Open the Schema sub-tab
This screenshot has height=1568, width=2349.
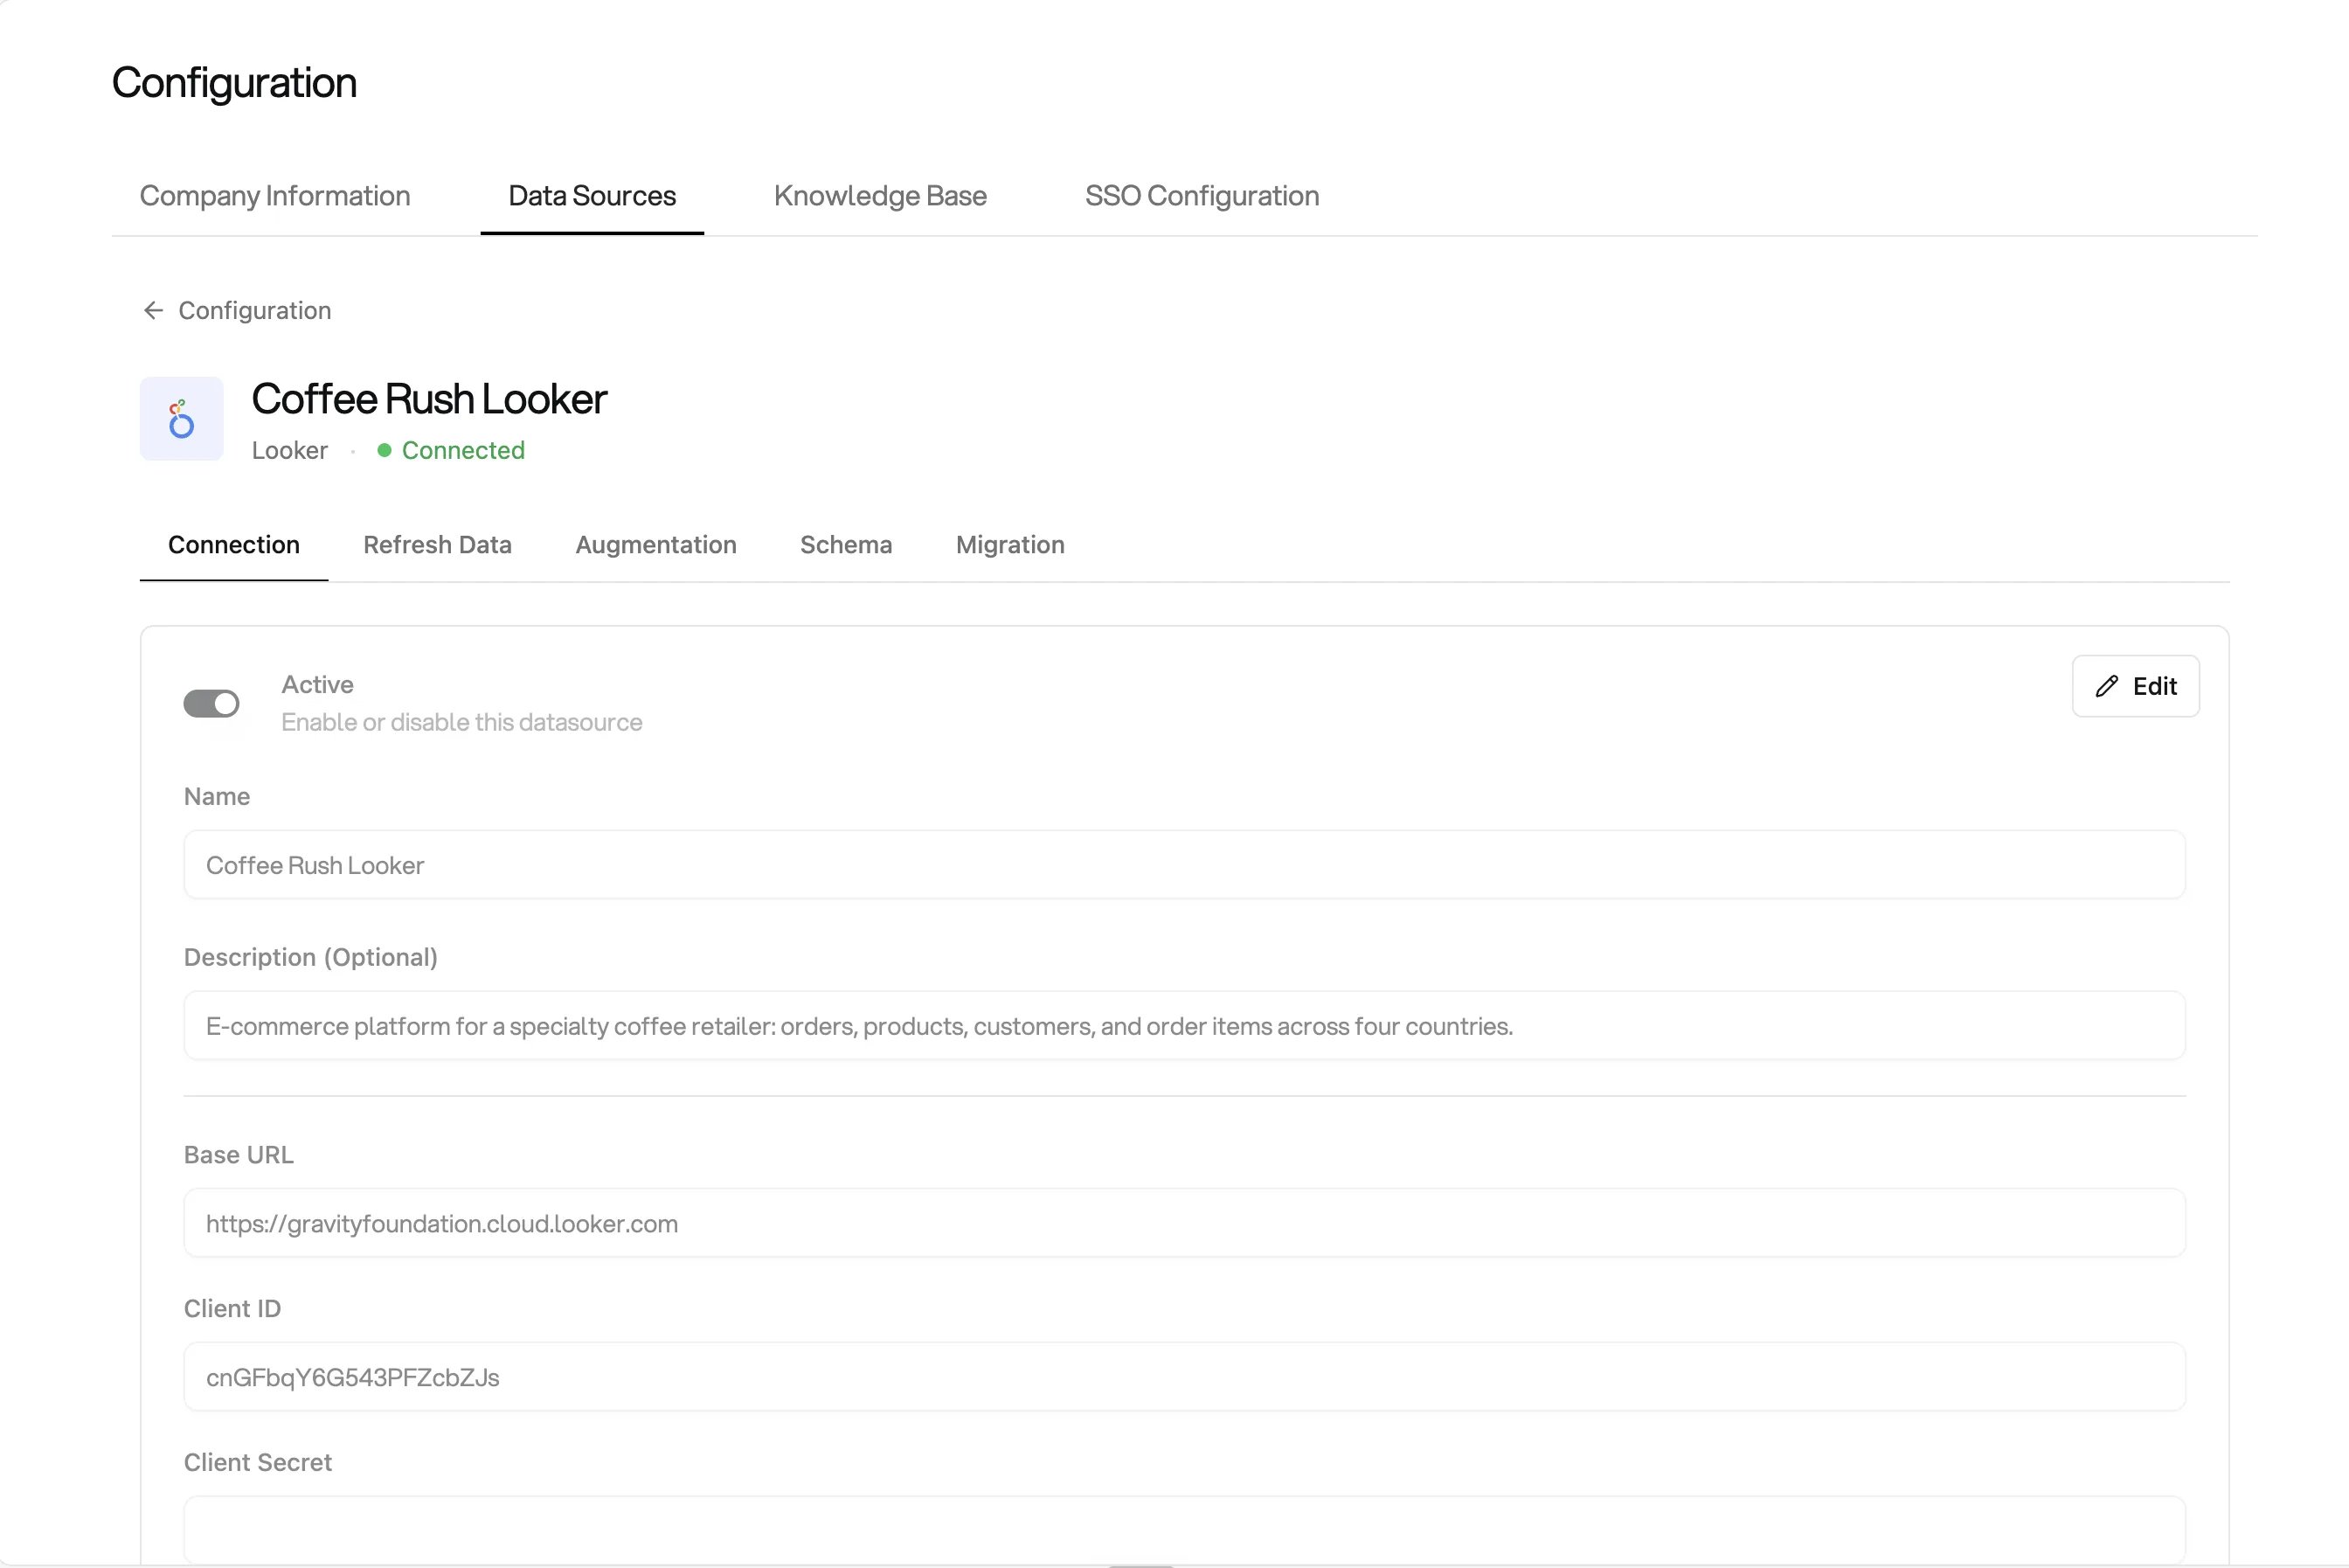pos(846,545)
